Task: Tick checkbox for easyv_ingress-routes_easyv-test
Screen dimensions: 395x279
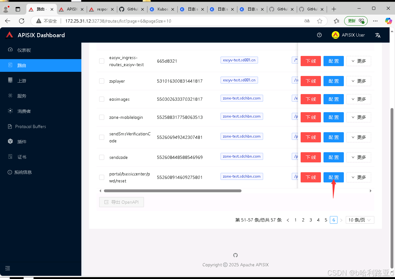Action: (x=102, y=61)
